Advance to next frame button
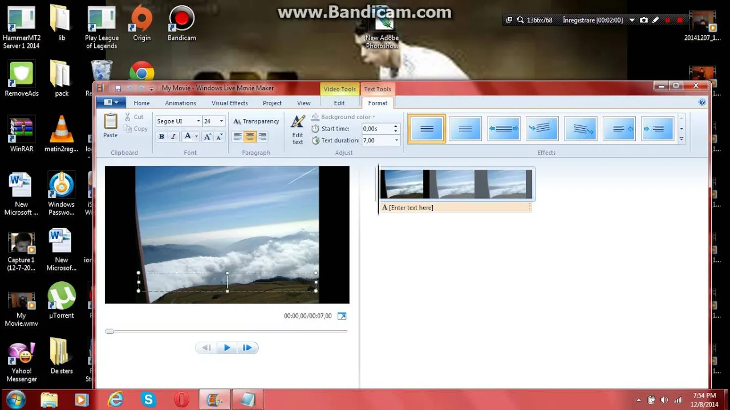Screen dimensions: 730x410 248,347
